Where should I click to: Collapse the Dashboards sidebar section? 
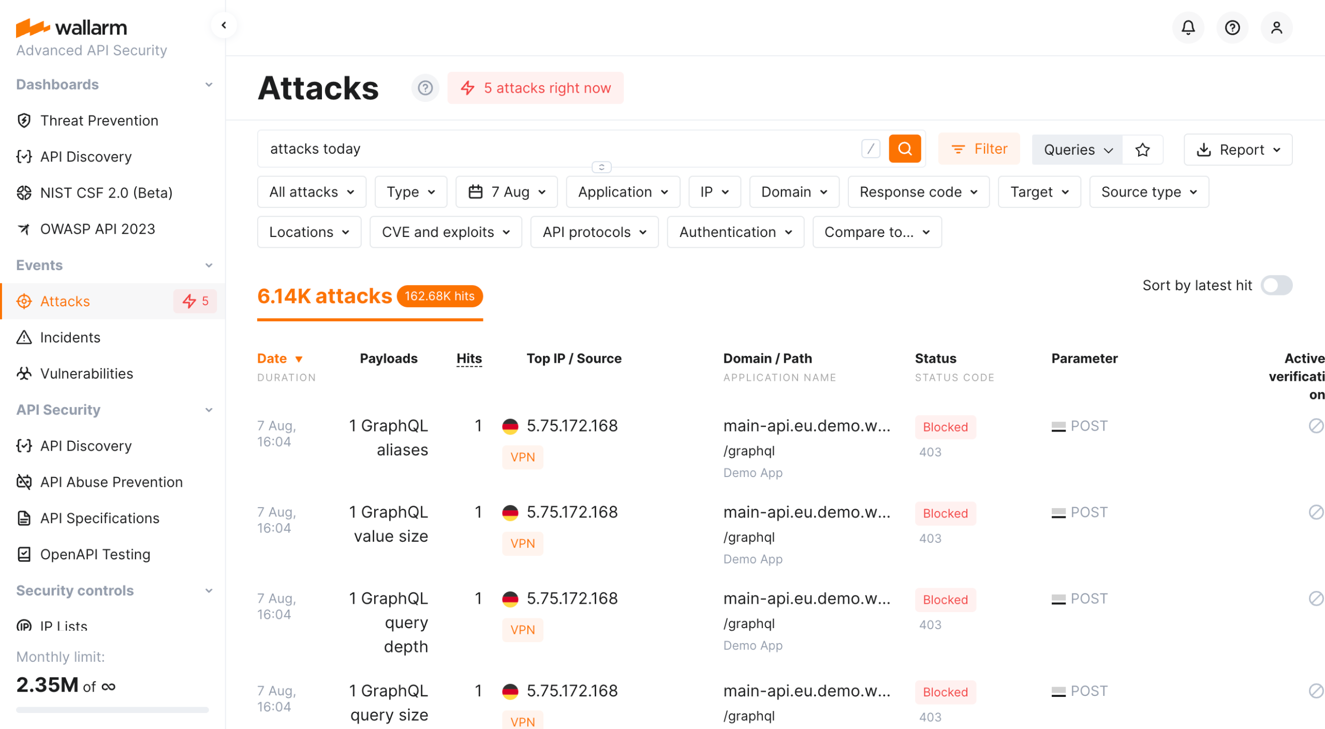point(209,84)
